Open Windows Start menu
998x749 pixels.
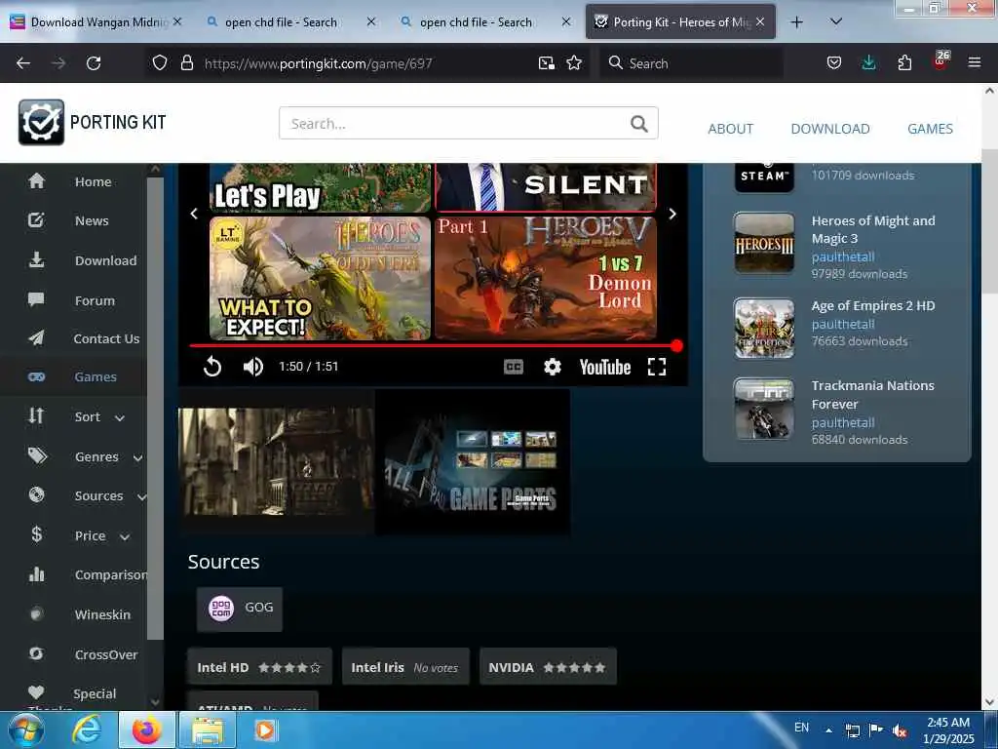pyautogui.click(x=25, y=730)
